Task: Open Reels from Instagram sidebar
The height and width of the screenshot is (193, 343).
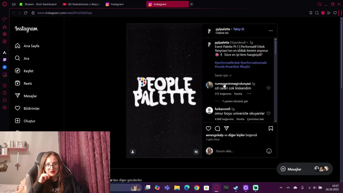Action: point(24,83)
